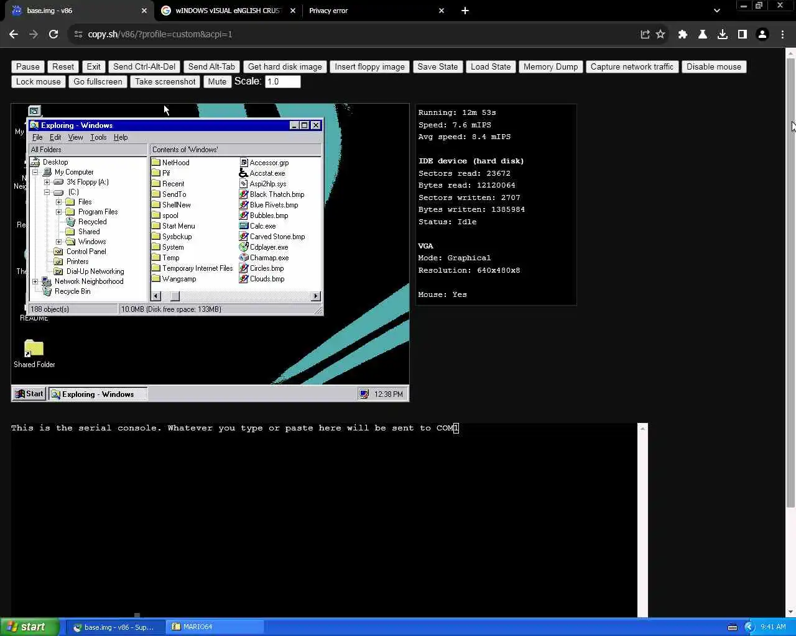This screenshot has height=636, width=796.
Task: Select the Calc.exe calculator icon
Action: click(x=244, y=226)
